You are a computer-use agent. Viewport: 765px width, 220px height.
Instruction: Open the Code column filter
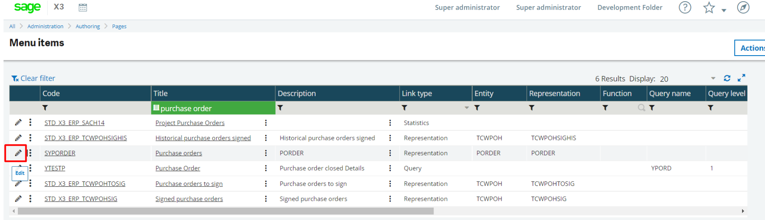pos(45,108)
